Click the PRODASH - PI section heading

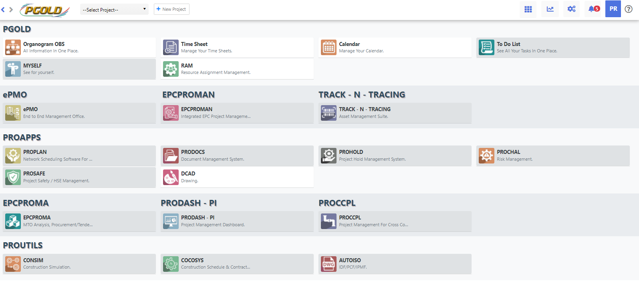(189, 203)
